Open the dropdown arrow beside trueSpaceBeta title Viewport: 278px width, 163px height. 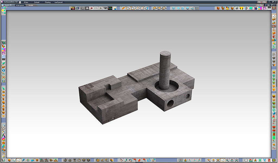(20, 2)
